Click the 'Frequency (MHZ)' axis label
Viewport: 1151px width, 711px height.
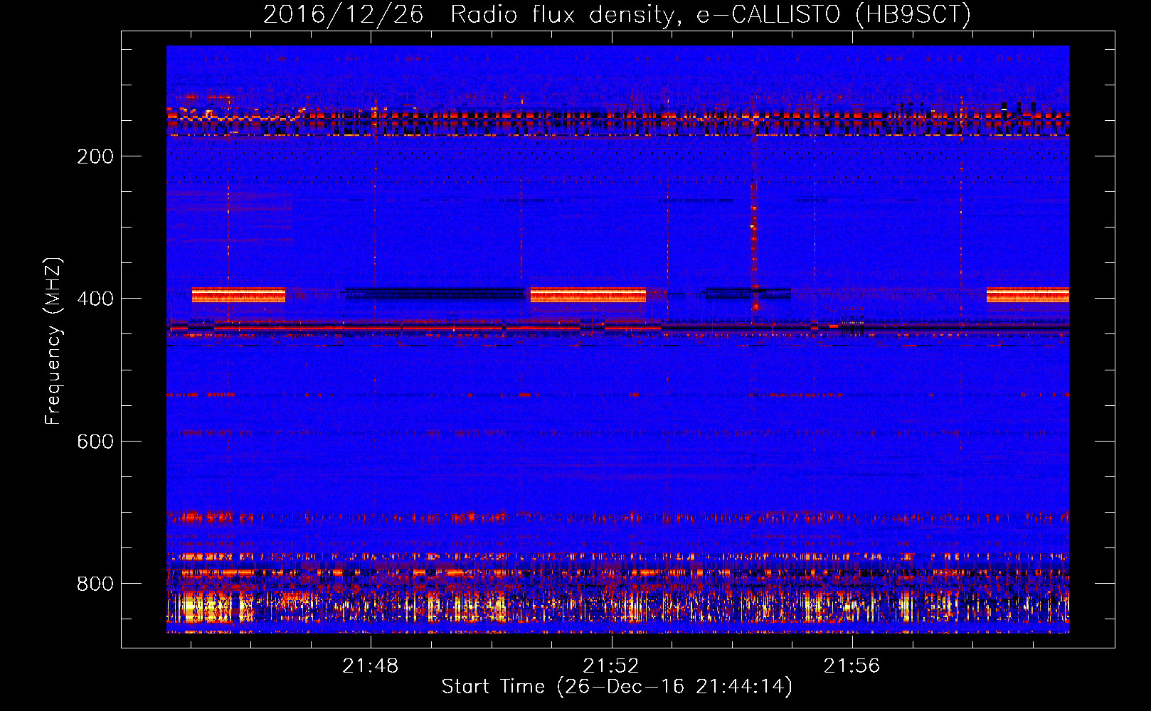[53, 341]
